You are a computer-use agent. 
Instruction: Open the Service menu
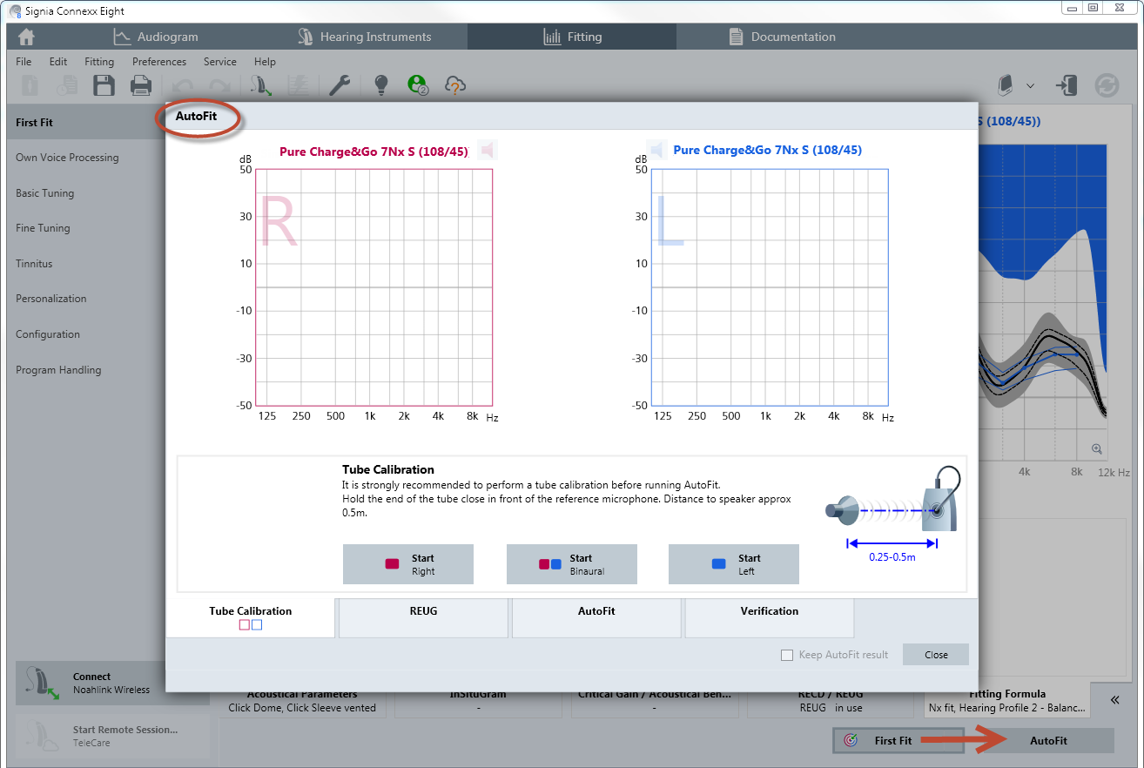point(220,62)
